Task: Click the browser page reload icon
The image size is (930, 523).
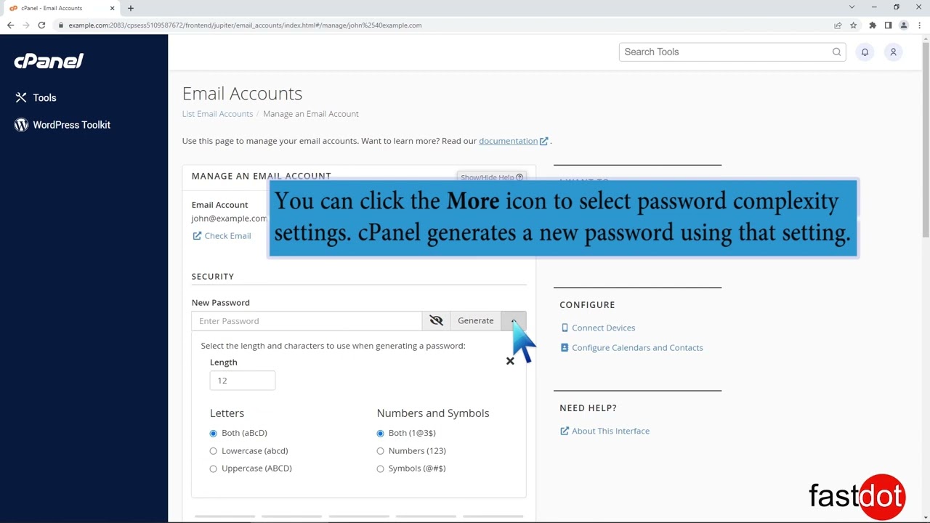Action: click(x=41, y=25)
